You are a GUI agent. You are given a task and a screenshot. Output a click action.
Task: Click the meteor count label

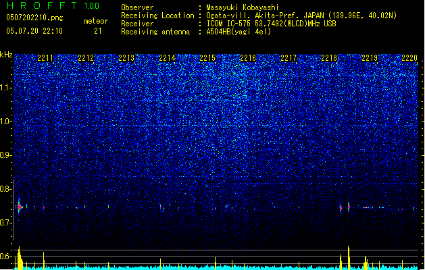click(96, 21)
